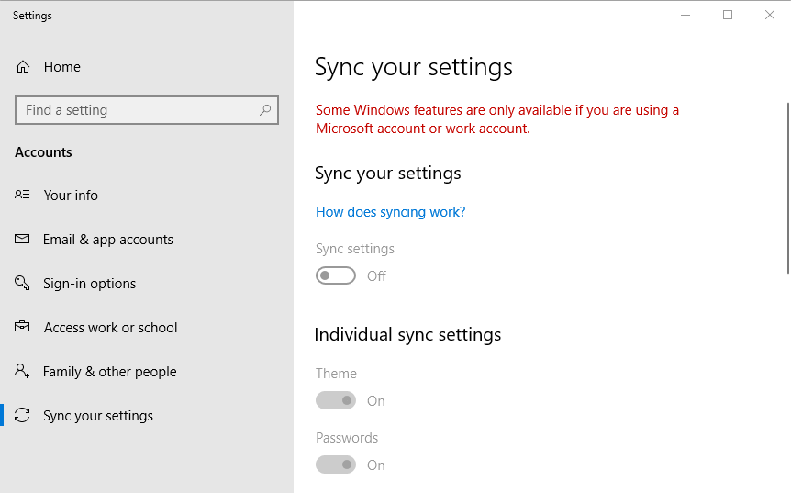Click the key icon for Sign-in options
This screenshot has height=493, width=791.
[x=23, y=283]
